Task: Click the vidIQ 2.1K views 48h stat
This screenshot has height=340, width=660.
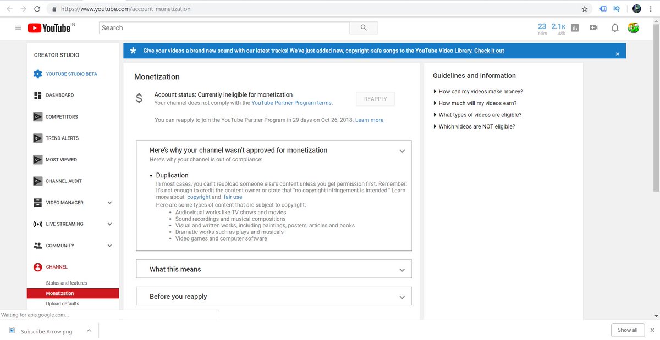Action: tap(559, 29)
